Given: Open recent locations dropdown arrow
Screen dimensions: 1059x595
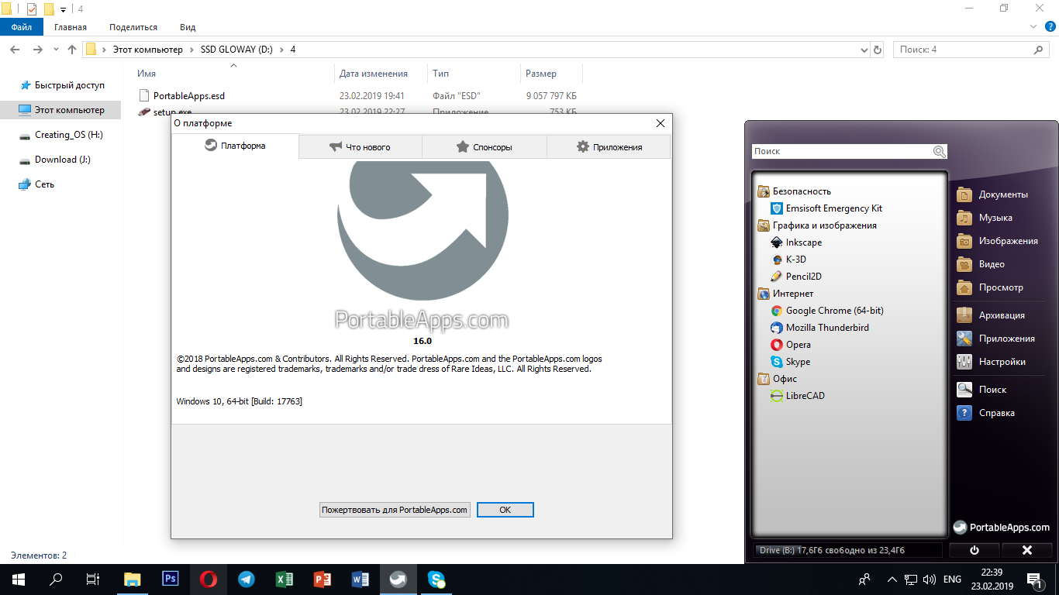Looking at the screenshot, I should pos(56,50).
